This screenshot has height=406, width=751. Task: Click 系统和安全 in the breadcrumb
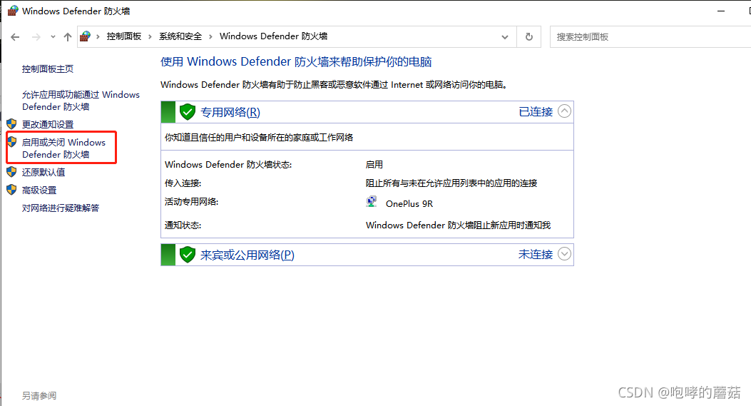pyautogui.click(x=180, y=36)
